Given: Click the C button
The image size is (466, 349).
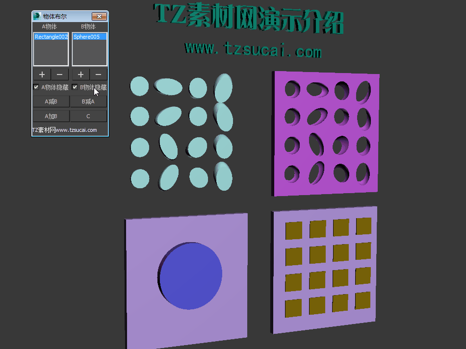Looking at the screenshot, I should [x=88, y=116].
